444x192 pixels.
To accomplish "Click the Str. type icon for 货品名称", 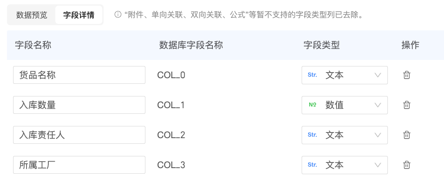I will click(312, 75).
